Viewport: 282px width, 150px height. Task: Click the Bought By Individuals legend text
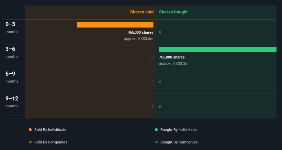(178, 130)
